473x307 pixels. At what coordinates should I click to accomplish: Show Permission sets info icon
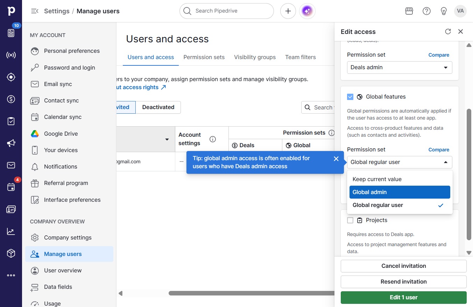click(331, 133)
